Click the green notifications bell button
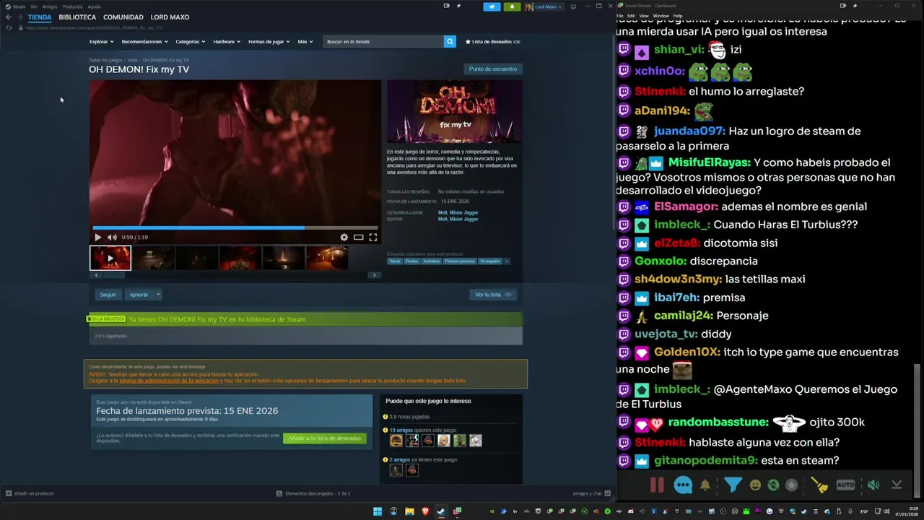924x520 pixels. 512,6
